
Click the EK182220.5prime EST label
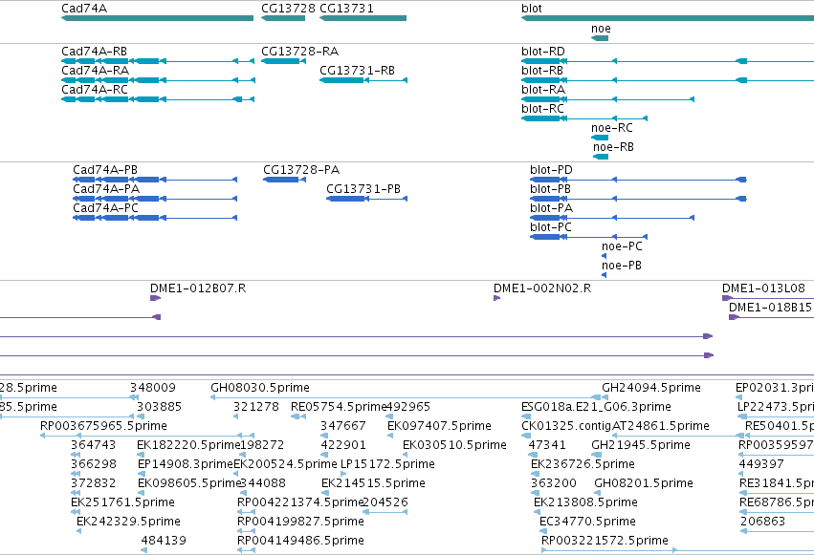(x=188, y=445)
